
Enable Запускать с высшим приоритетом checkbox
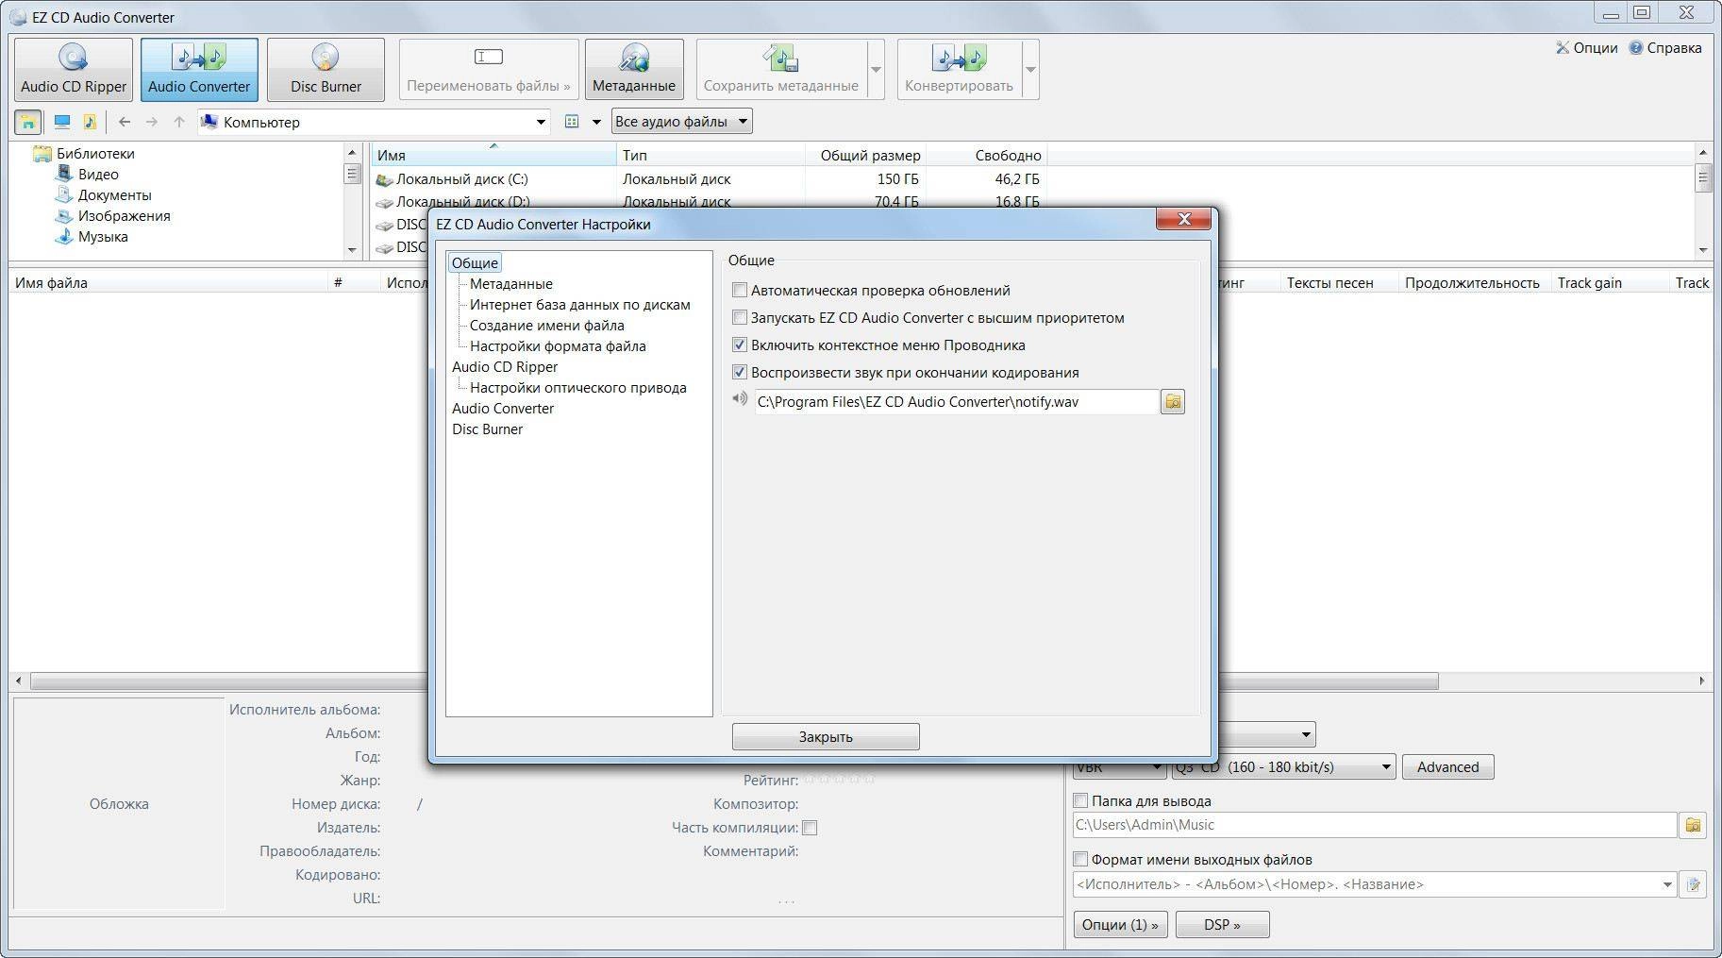click(x=740, y=318)
